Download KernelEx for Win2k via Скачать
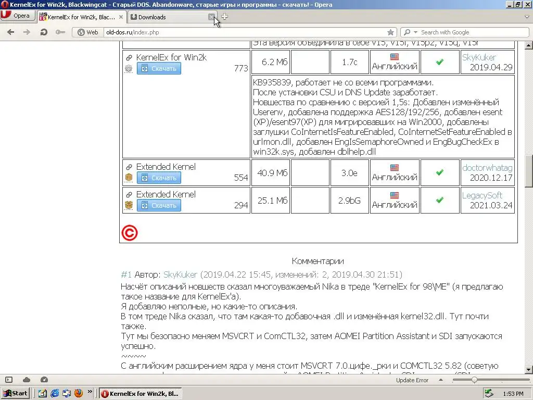Screen dimensions: 533x400 (x=159, y=68)
